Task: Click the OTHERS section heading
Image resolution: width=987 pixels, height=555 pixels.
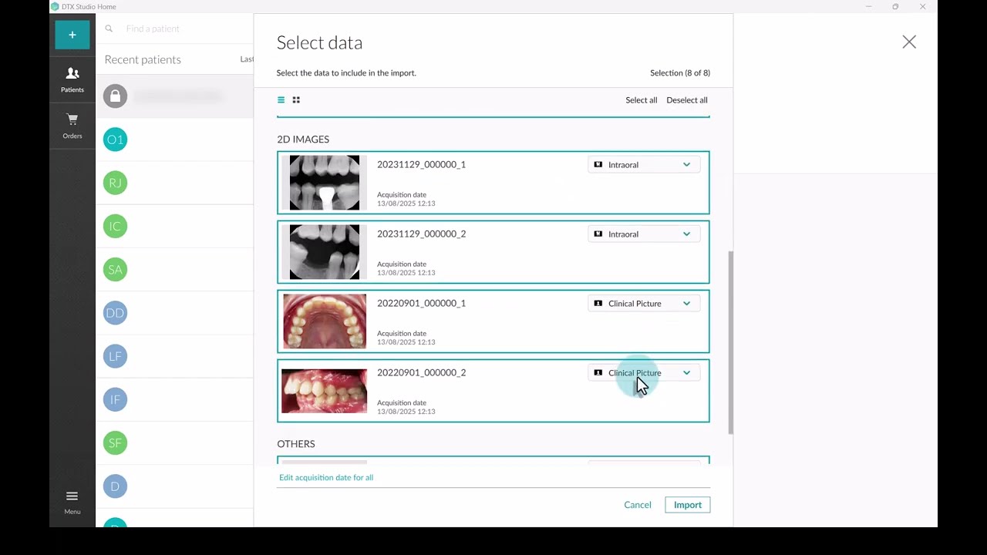Action: (x=296, y=444)
